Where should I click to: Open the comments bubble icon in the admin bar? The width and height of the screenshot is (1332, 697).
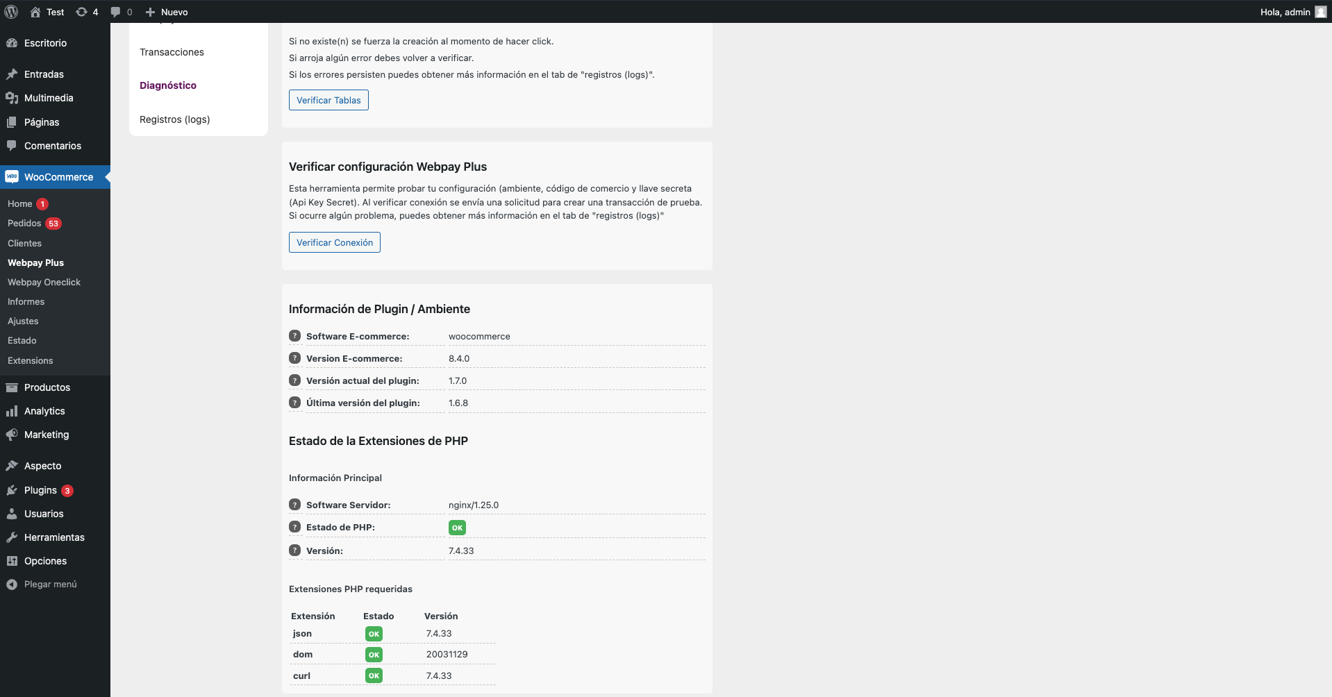tap(115, 12)
